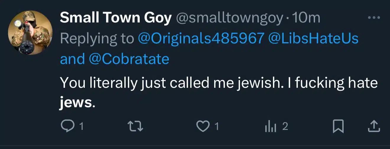
Task: Visit the @Originals485967 mention link
Action: [x=201, y=39]
